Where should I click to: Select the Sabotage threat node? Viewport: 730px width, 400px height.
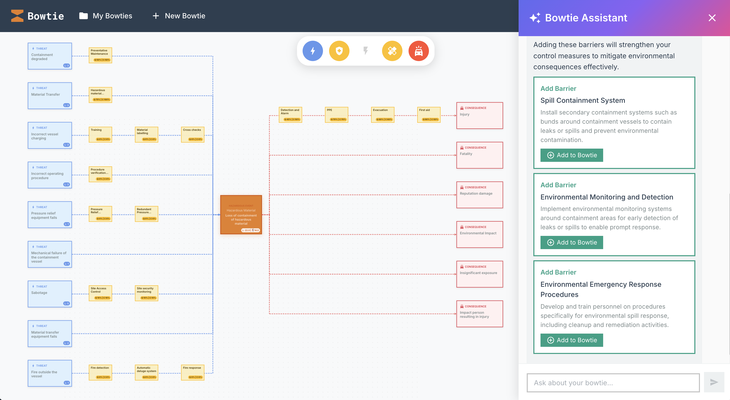click(50, 294)
